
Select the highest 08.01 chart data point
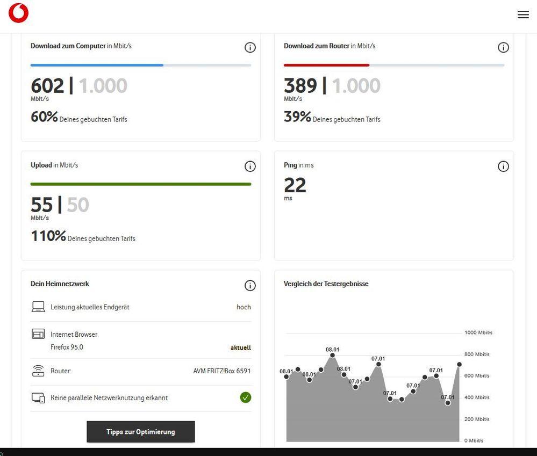pos(333,355)
